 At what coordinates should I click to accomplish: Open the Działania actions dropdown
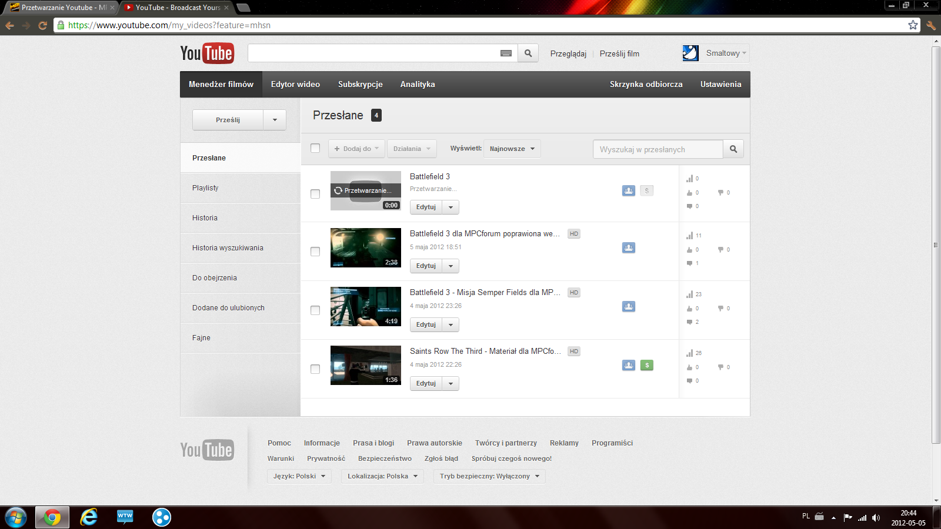[x=412, y=149]
